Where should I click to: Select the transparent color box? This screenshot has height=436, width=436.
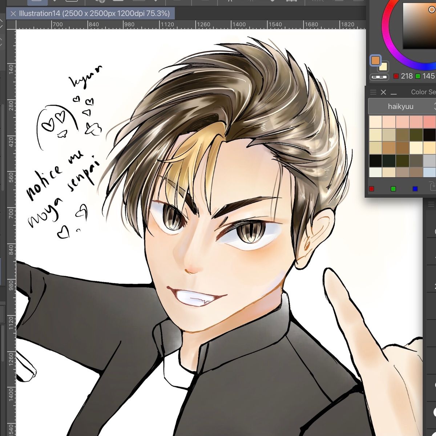point(379,77)
